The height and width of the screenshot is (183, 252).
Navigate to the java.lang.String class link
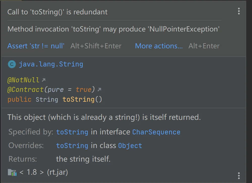pyautogui.click(x=51, y=64)
